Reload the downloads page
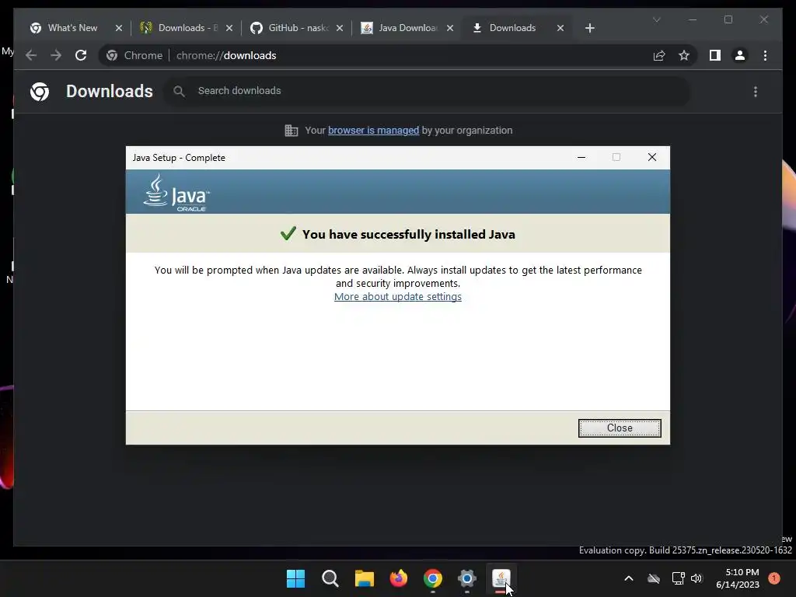The height and width of the screenshot is (597, 796). [81, 55]
